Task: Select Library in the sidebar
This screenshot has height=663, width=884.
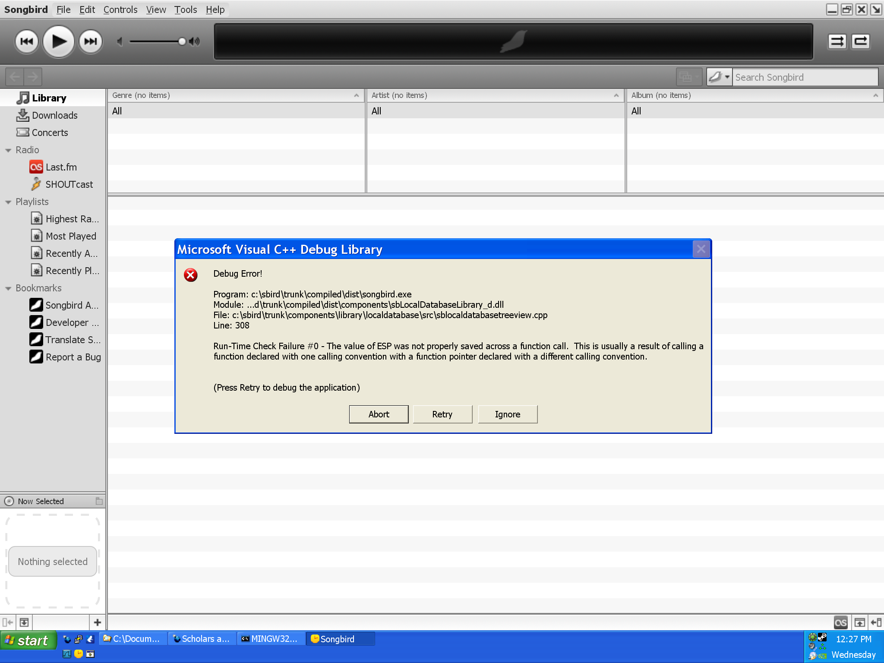Action: click(x=53, y=98)
